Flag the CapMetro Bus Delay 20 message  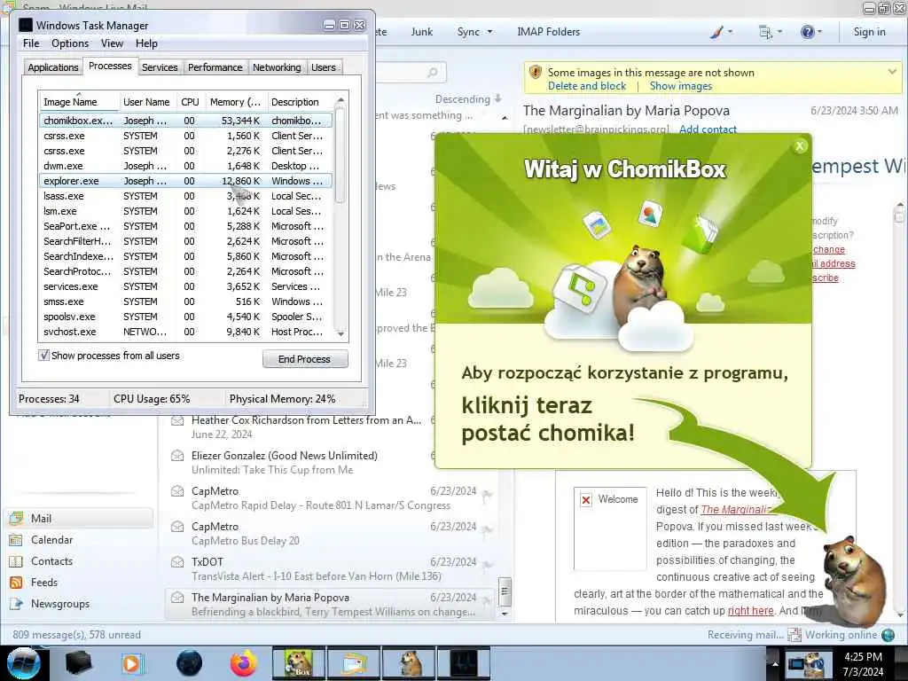pos(488,530)
